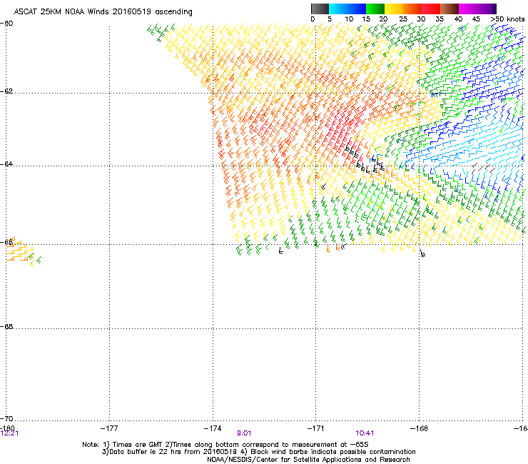The width and height of the screenshot is (528, 464).
Task: Click the '40' label under the color scale
Action: pos(458,19)
